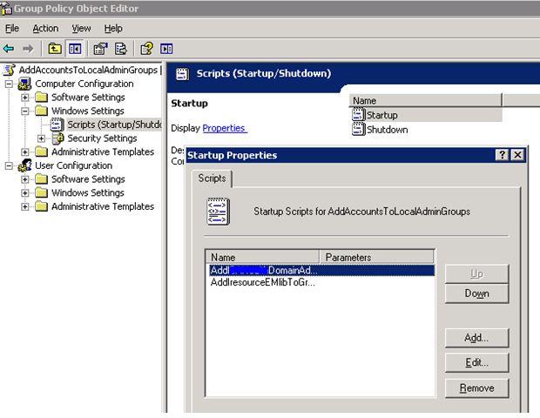Click the Help toolbar icon

point(147,49)
